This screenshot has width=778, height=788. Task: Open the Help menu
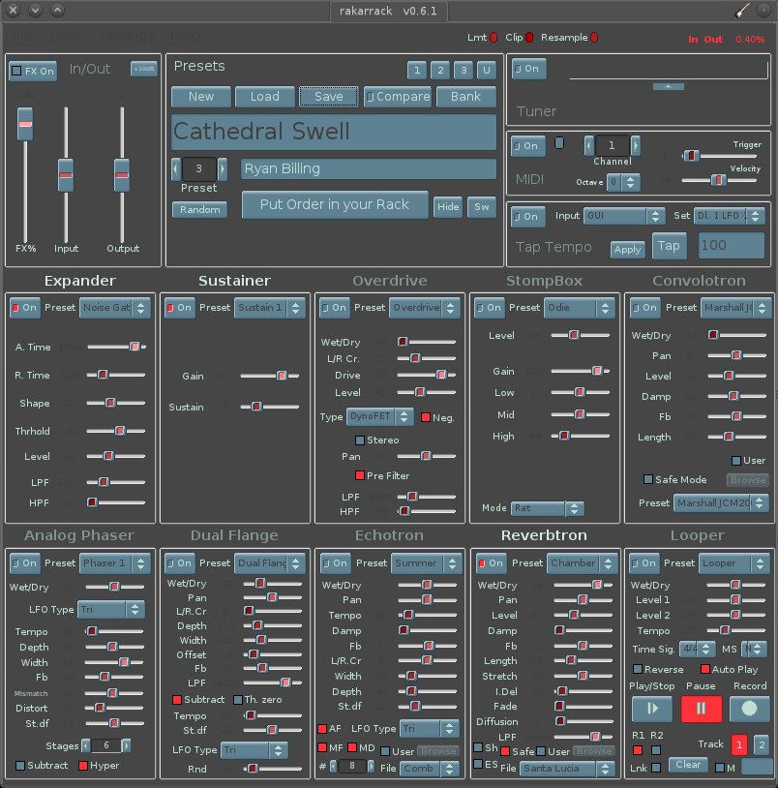(186, 36)
